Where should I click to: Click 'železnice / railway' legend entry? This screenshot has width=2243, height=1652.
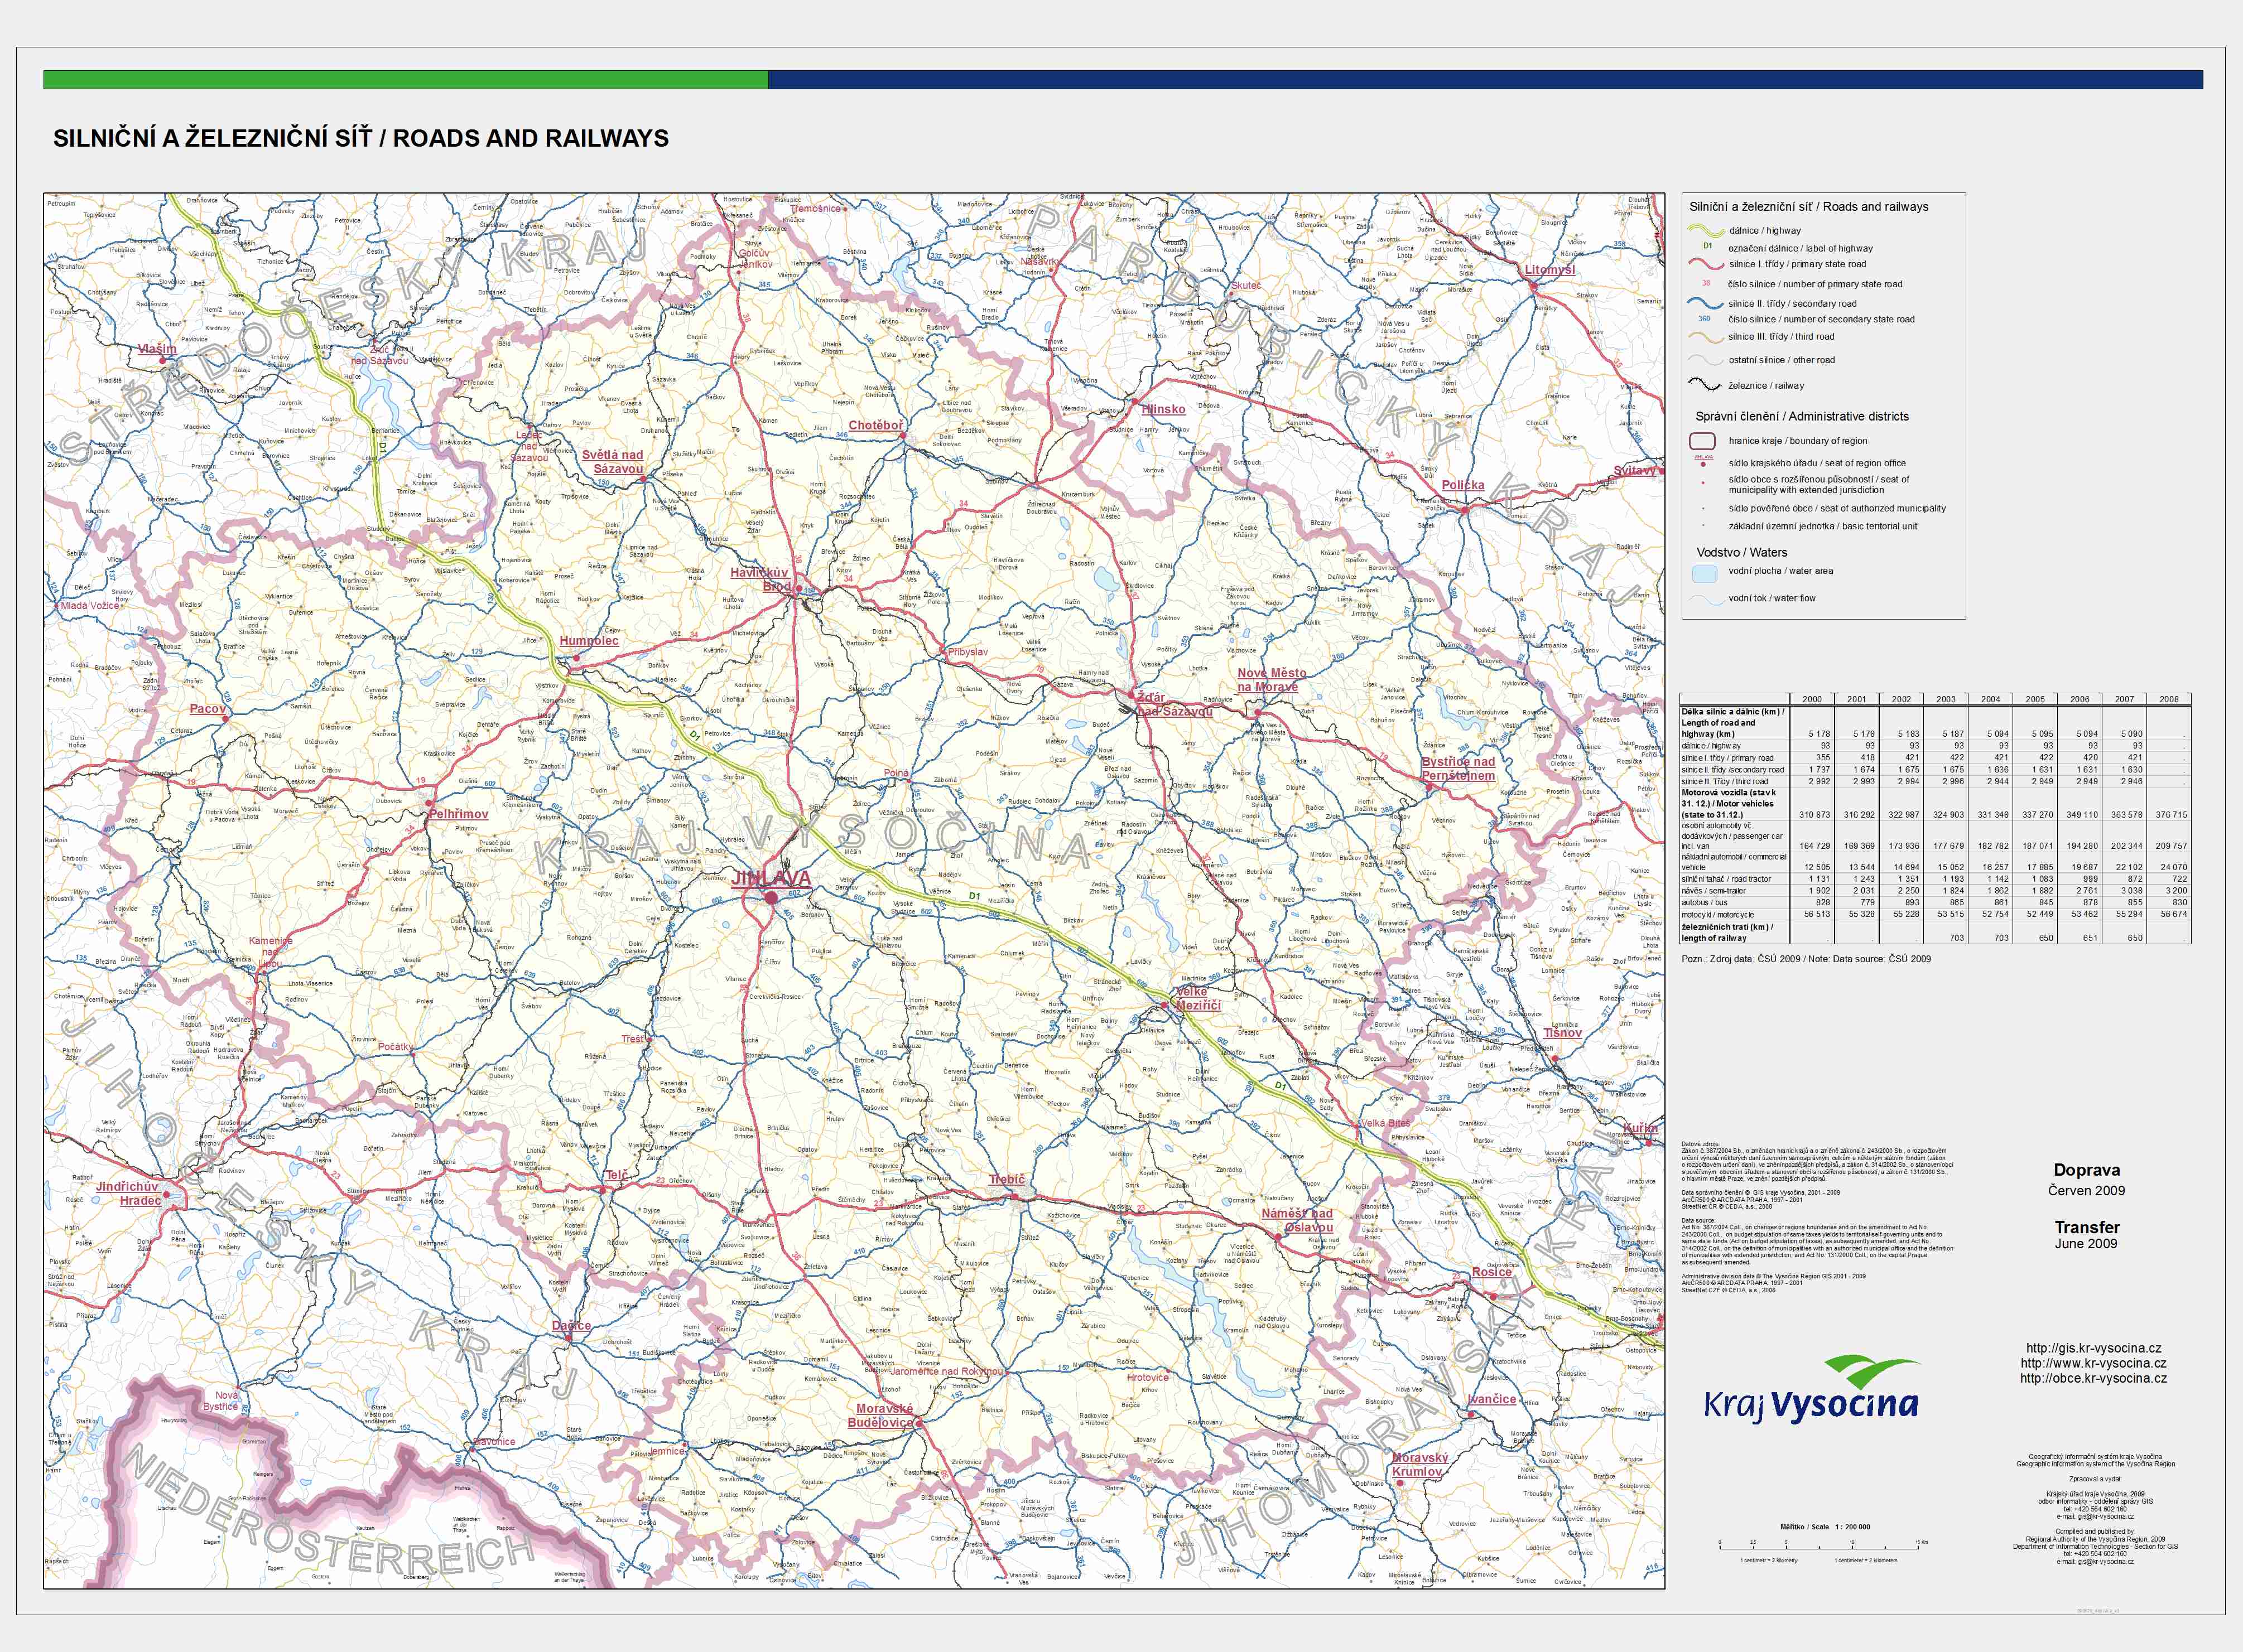[x=1766, y=385]
